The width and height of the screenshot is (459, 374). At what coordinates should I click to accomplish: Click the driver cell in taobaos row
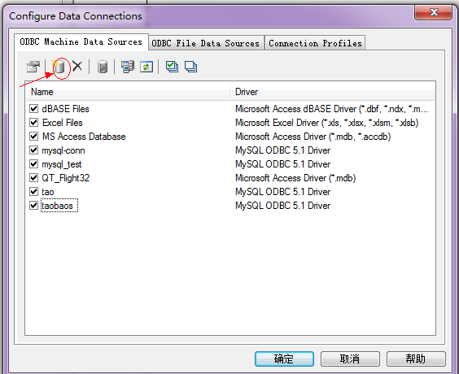282,206
